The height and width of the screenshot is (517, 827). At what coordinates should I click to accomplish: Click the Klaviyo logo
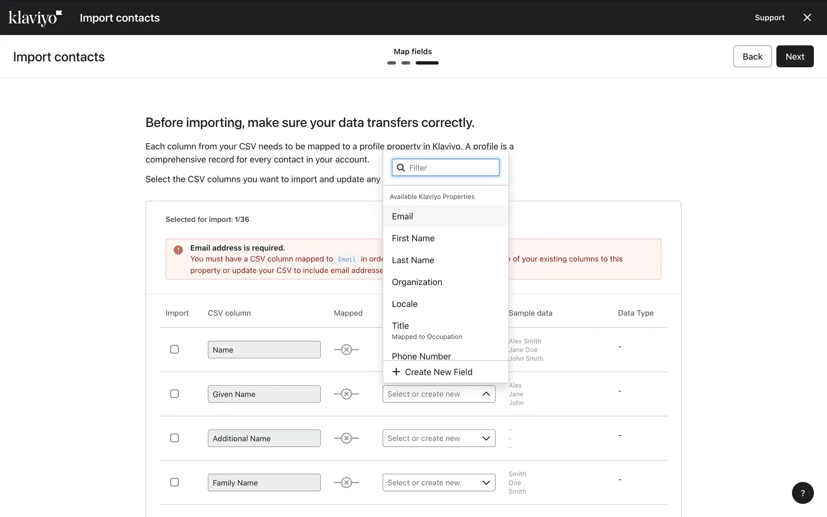pyautogui.click(x=35, y=18)
